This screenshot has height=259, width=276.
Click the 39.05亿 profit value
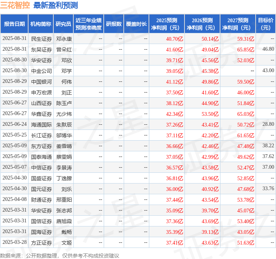pos(174,71)
